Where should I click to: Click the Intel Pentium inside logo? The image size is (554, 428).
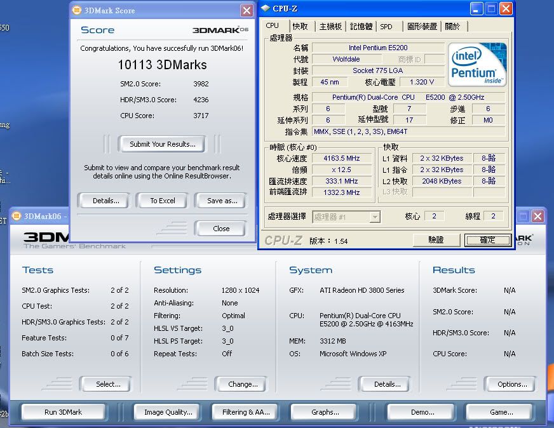point(478,65)
